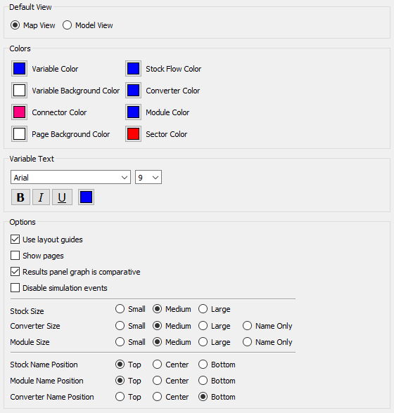Screen dimensions: 394x413
Task: Select the Model View radio option
Action: click(67, 25)
